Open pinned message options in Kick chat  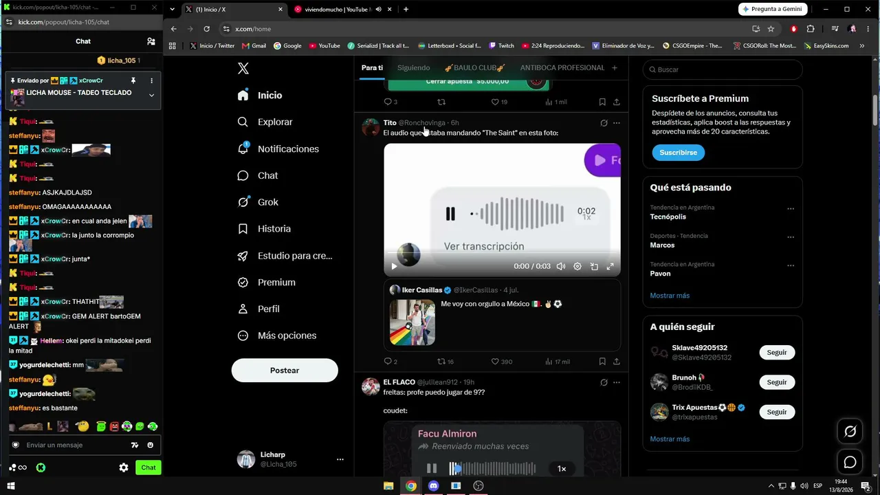pos(151,80)
